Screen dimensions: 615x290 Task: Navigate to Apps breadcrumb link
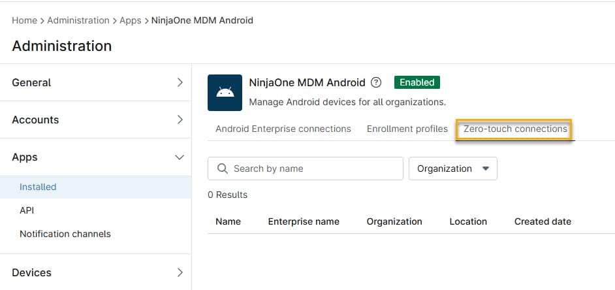coord(131,20)
